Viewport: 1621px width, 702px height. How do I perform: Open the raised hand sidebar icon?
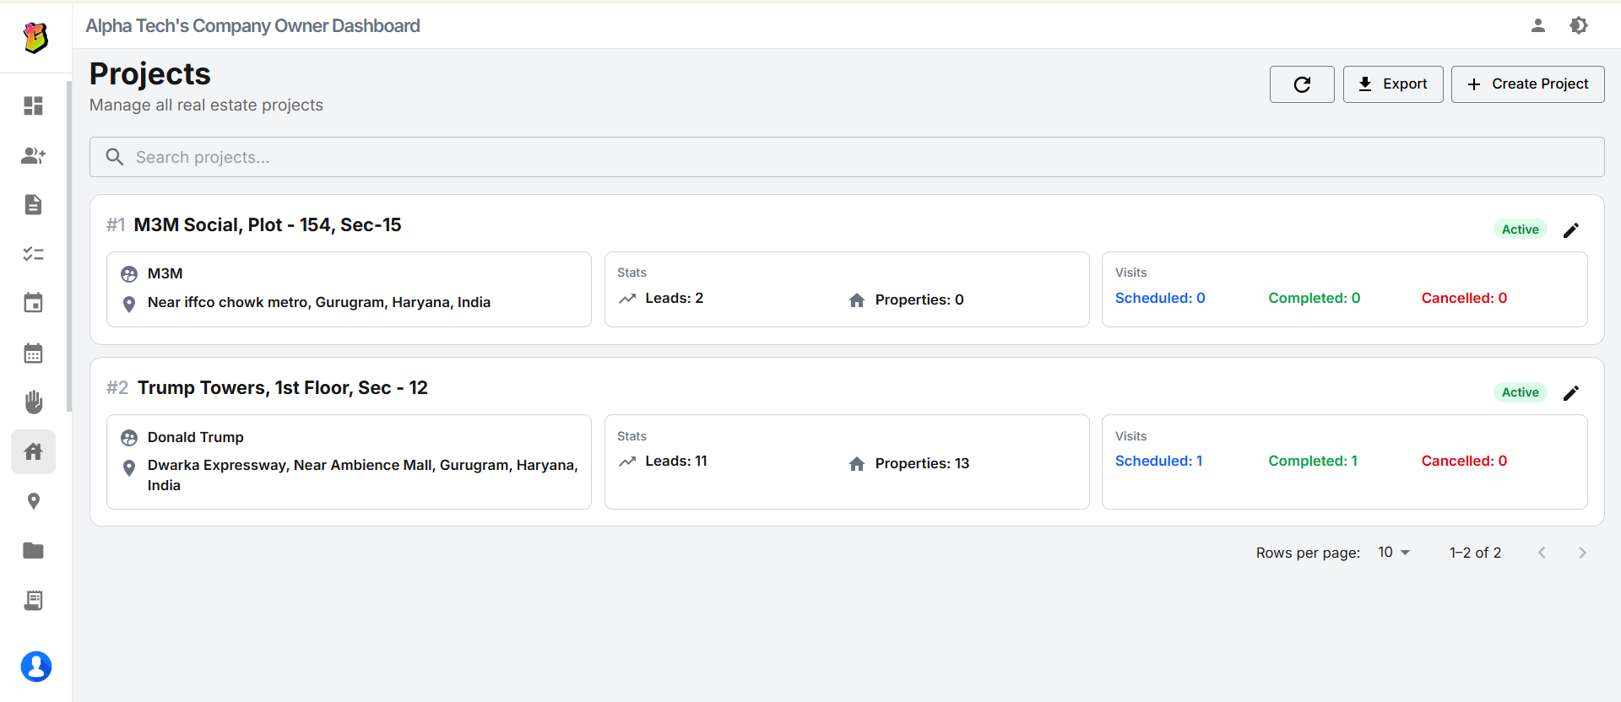(33, 402)
